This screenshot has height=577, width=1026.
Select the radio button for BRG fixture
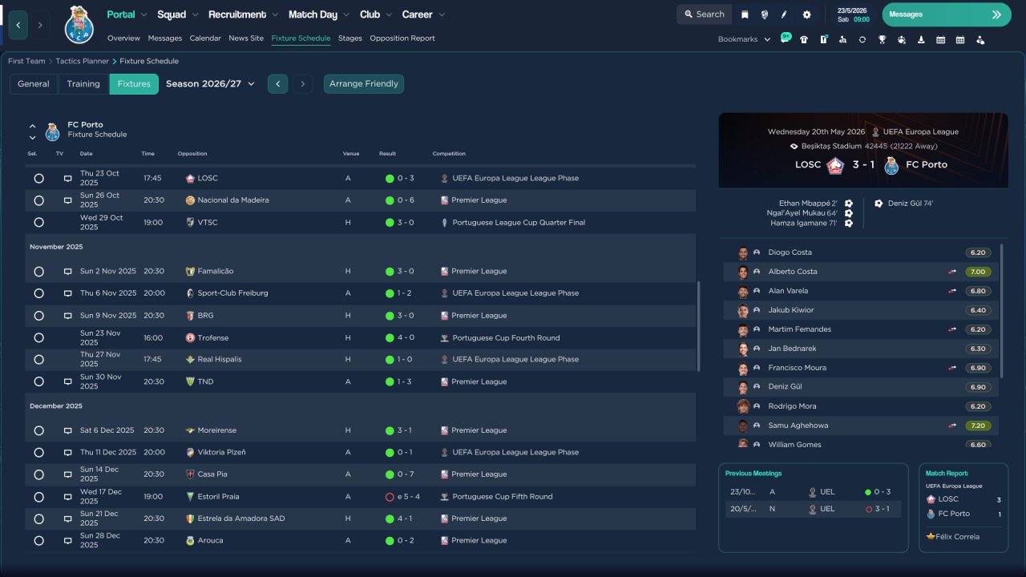pyautogui.click(x=38, y=316)
